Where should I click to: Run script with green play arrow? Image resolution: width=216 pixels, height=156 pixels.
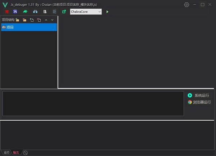click(107, 12)
